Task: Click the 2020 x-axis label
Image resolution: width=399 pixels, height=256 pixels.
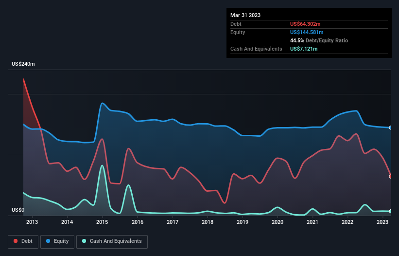Action: tap(278, 222)
